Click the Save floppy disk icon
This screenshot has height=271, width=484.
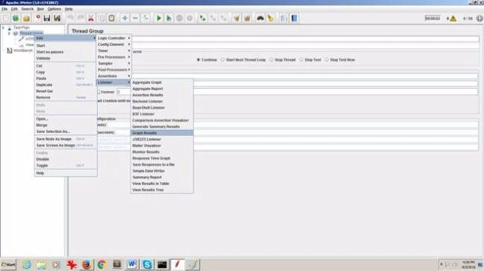coord(47,18)
